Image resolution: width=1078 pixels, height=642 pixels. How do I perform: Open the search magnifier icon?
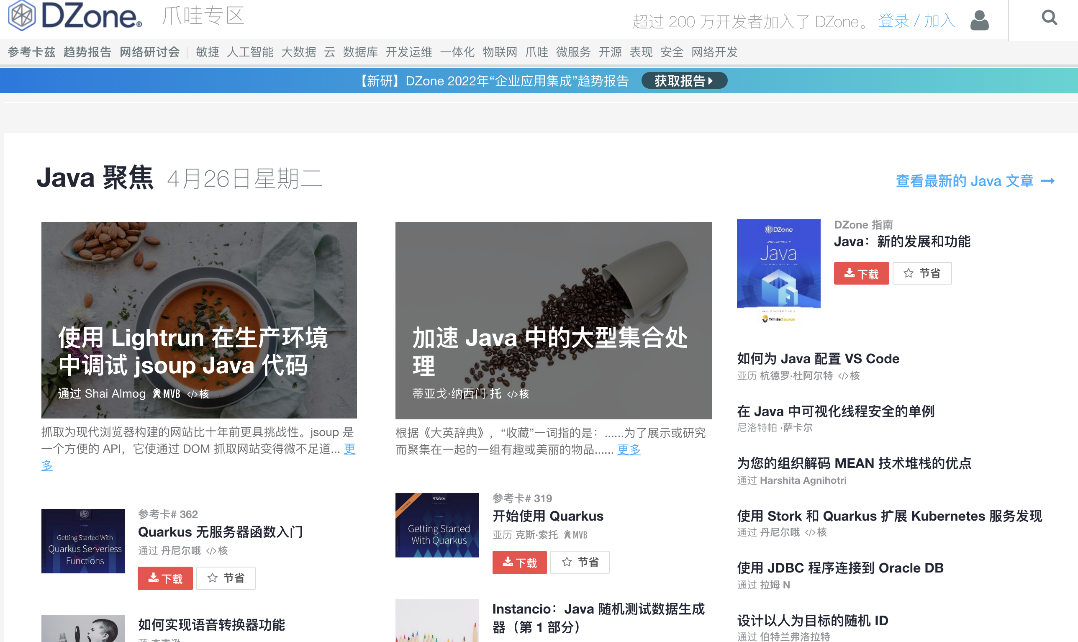click(1049, 18)
